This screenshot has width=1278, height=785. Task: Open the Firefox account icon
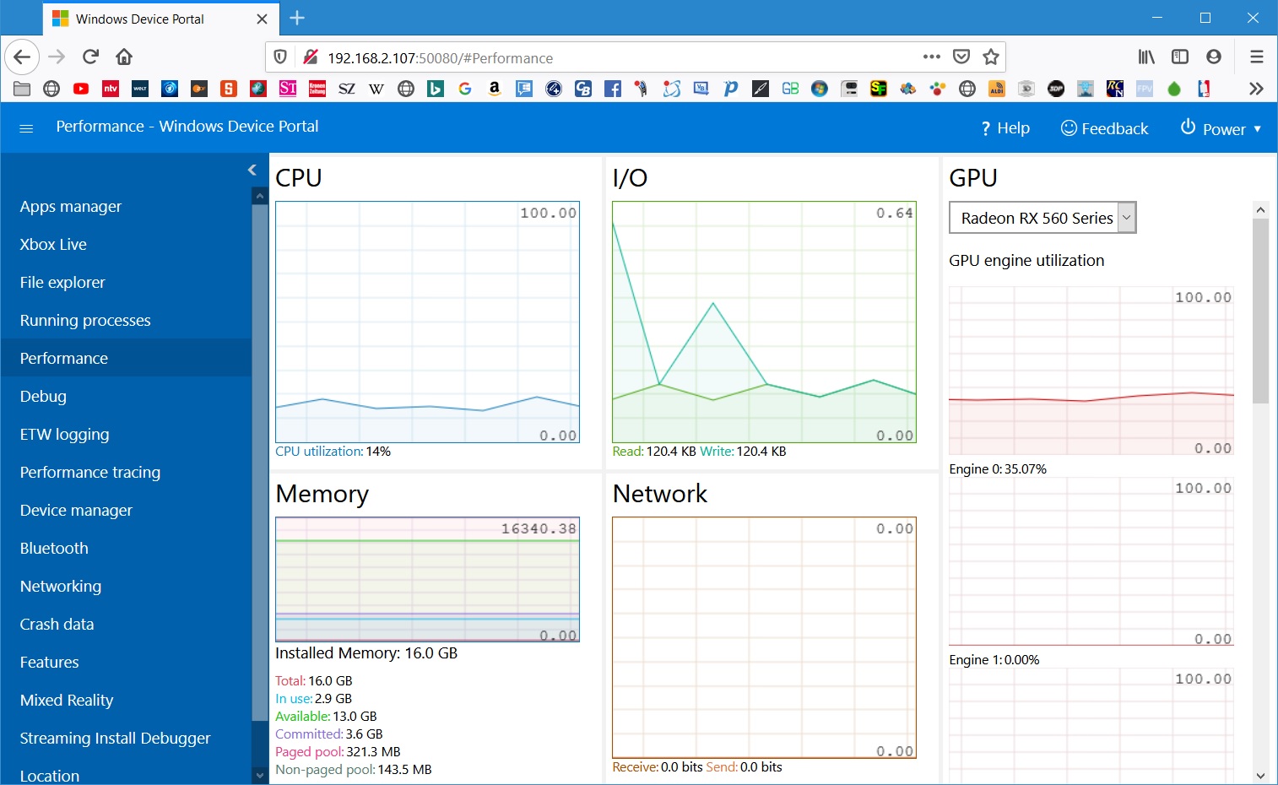(1214, 57)
